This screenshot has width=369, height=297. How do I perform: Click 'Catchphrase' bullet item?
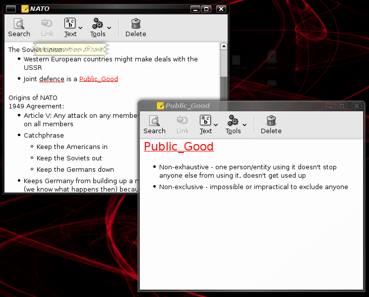pyautogui.click(x=44, y=136)
